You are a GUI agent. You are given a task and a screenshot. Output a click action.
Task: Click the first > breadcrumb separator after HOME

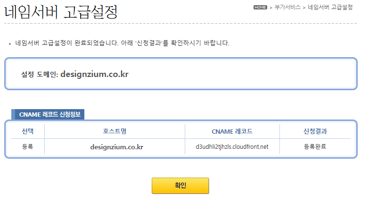[x=271, y=8]
